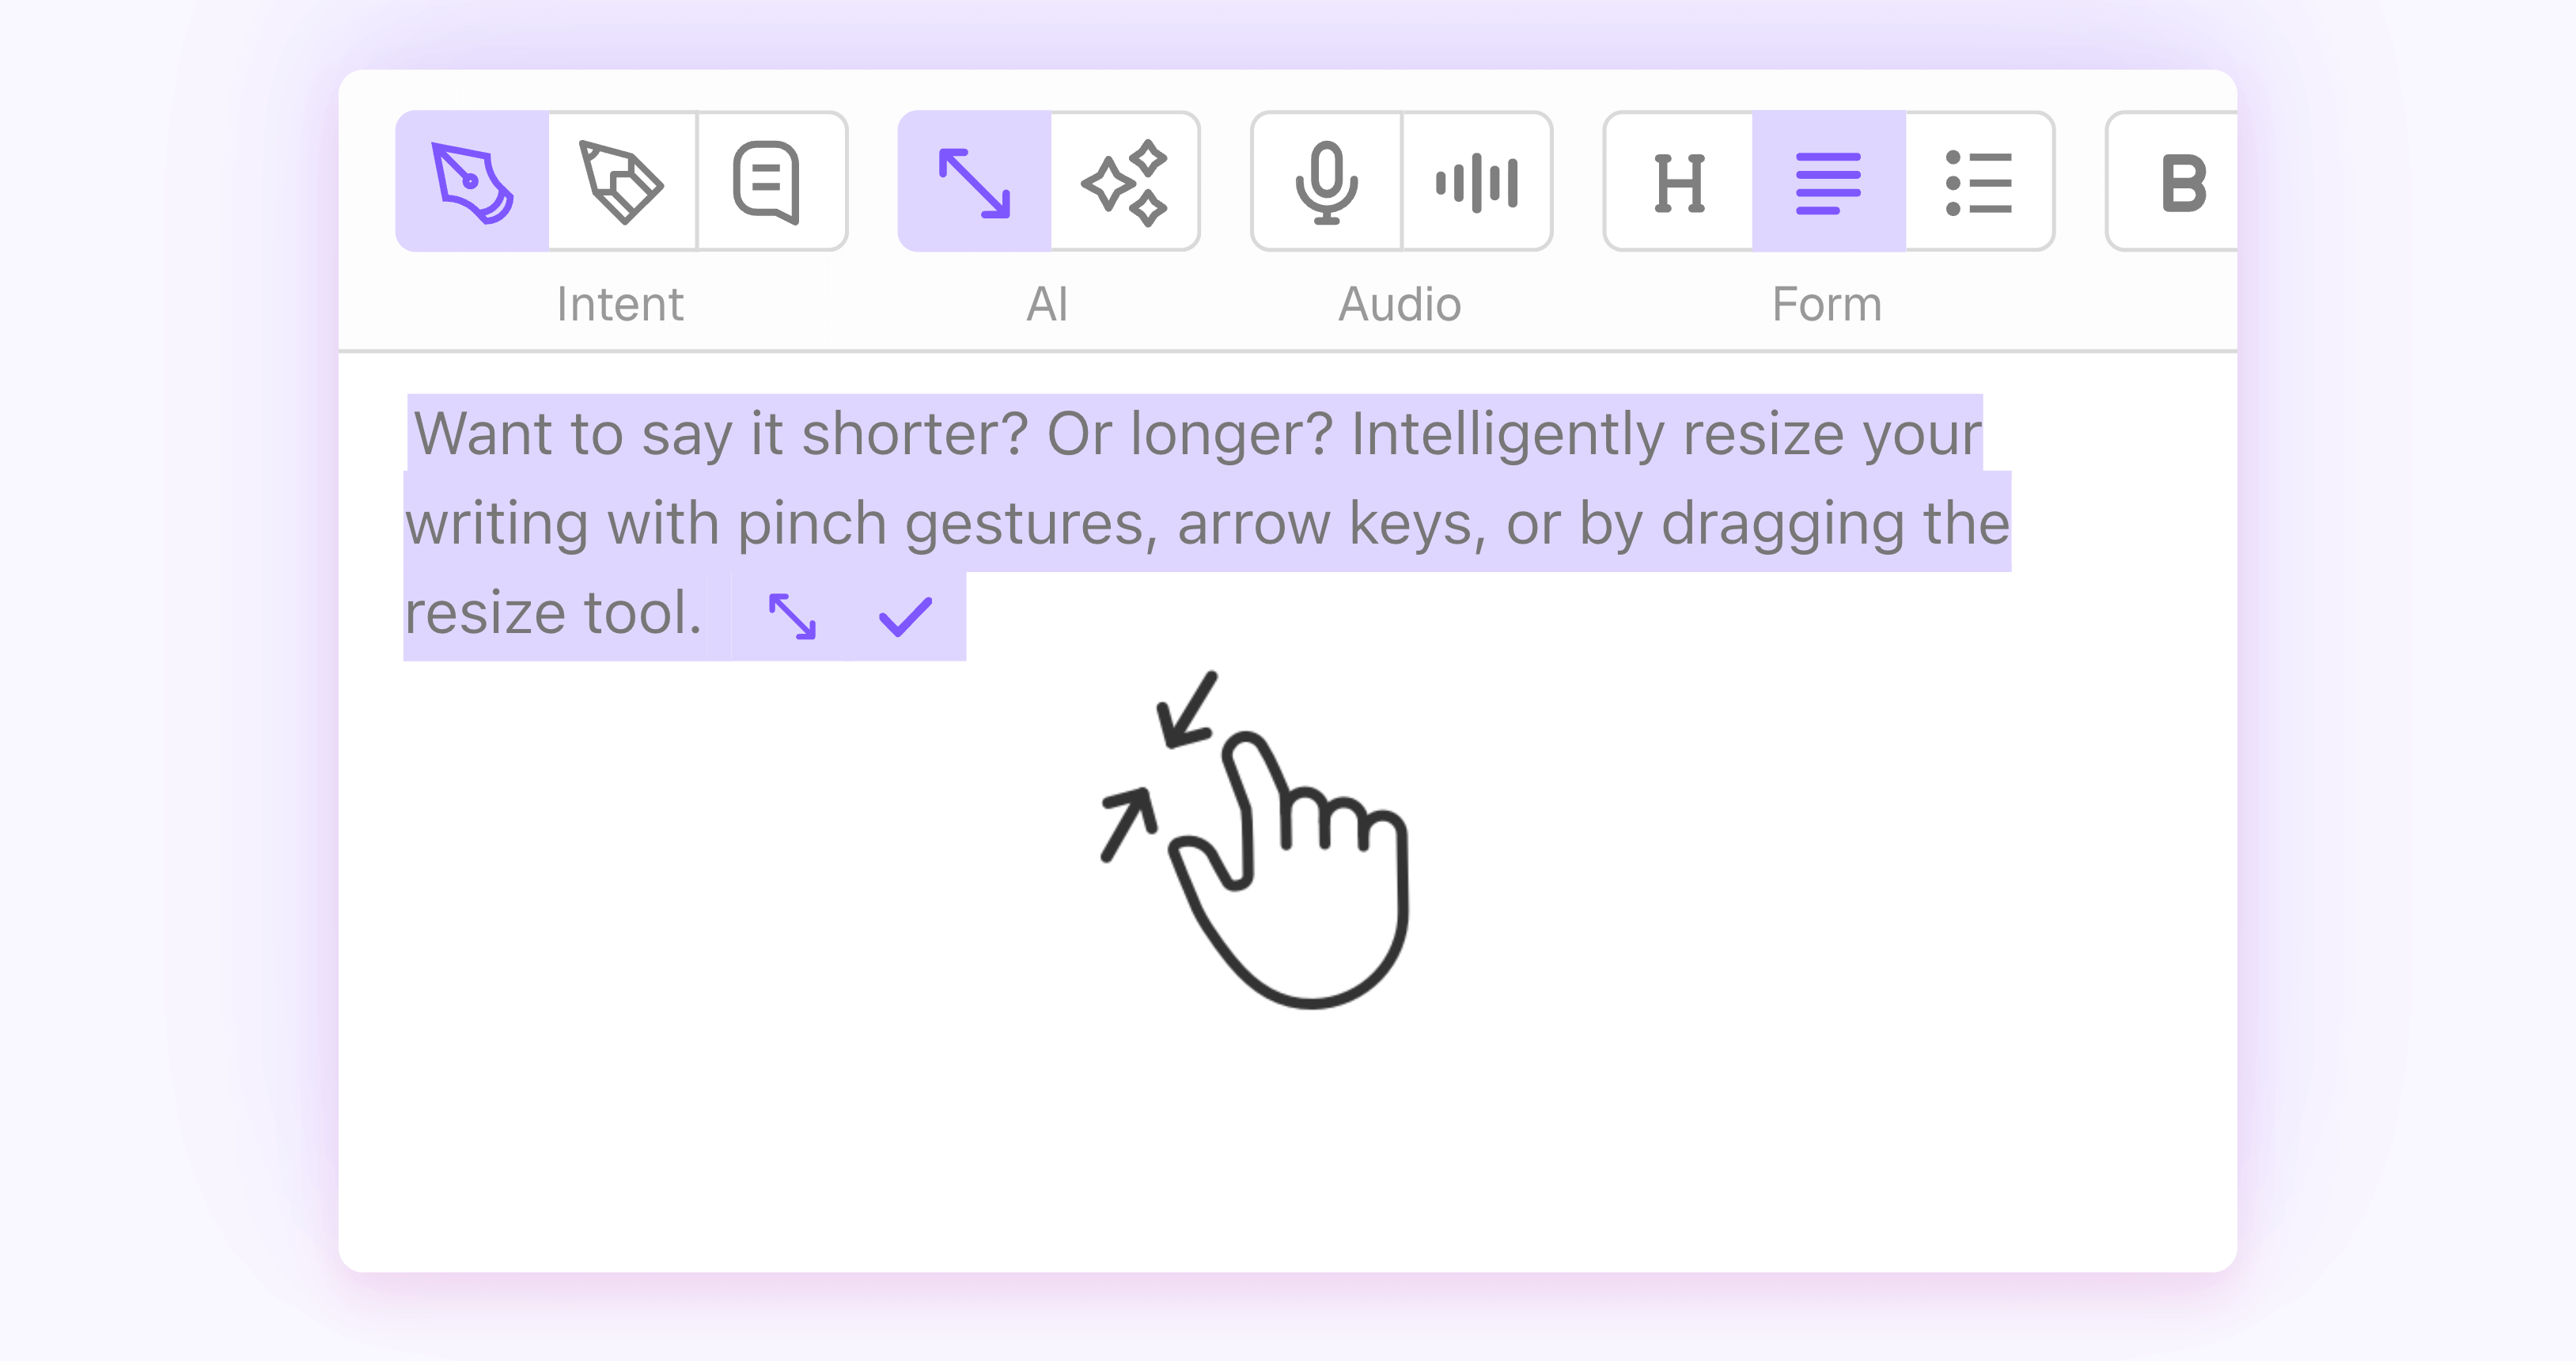Toggle bulleted list formatting
Screen dimensions: 2576x1361
point(1979,182)
